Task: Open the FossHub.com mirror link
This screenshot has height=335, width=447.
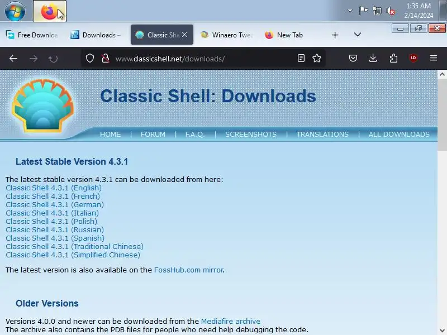Action: (188, 270)
